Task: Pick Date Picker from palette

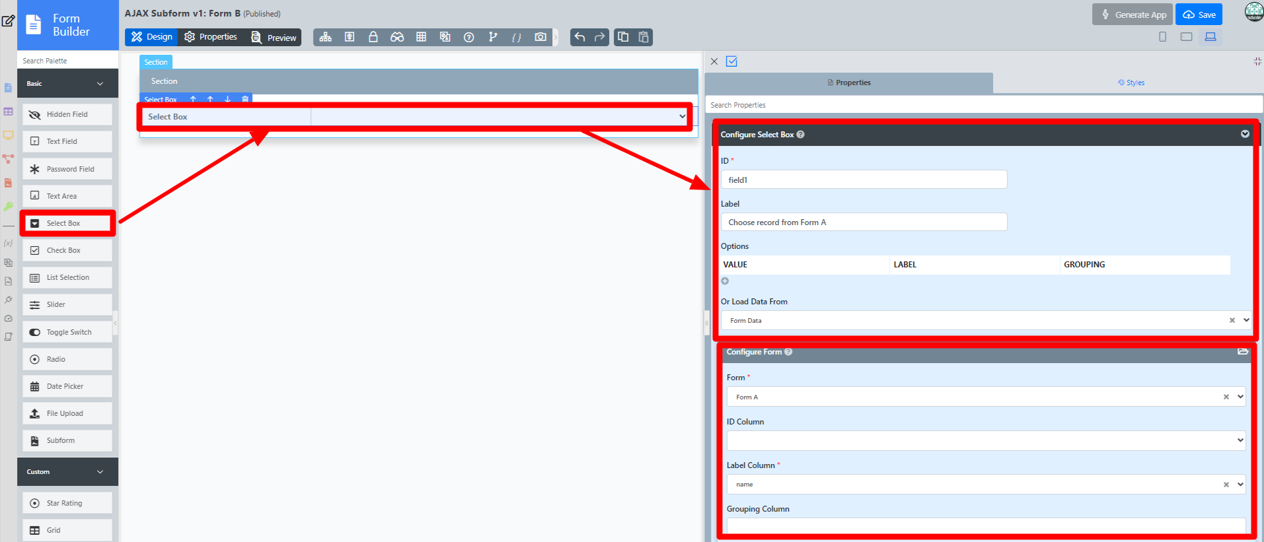Action: [x=67, y=386]
